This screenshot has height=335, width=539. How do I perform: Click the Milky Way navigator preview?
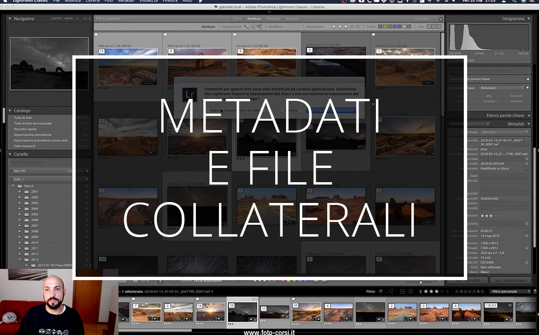[x=49, y=63]
